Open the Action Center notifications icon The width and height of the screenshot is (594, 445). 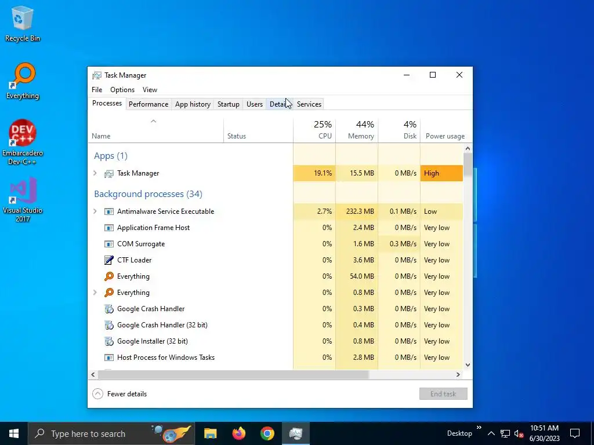click(x=575, y=433)
